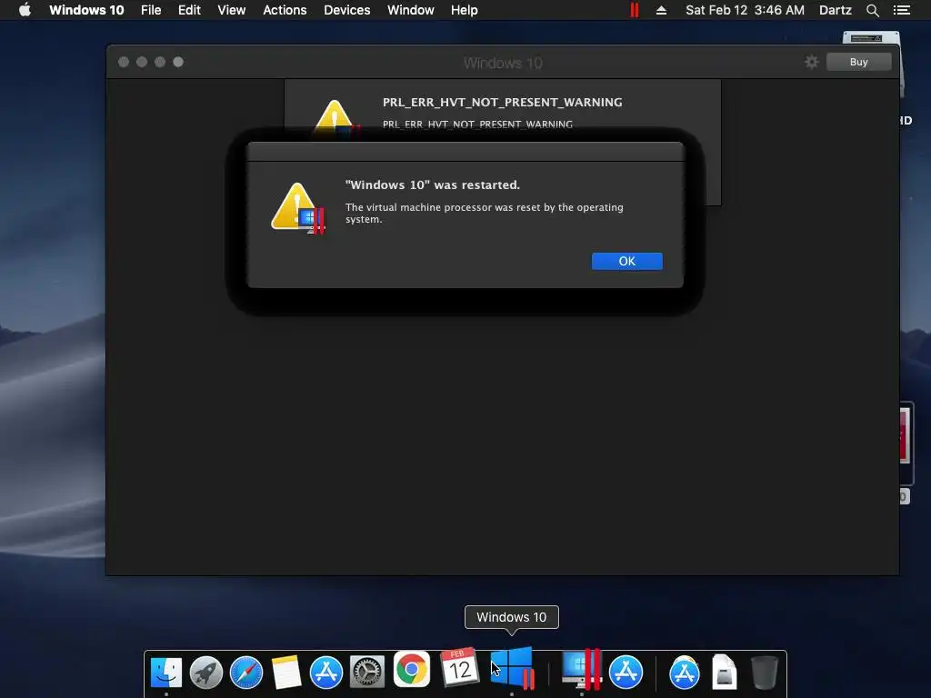Open the View menu
The width and height of the screenshot is (931, 698).
(x=232, y=10)
